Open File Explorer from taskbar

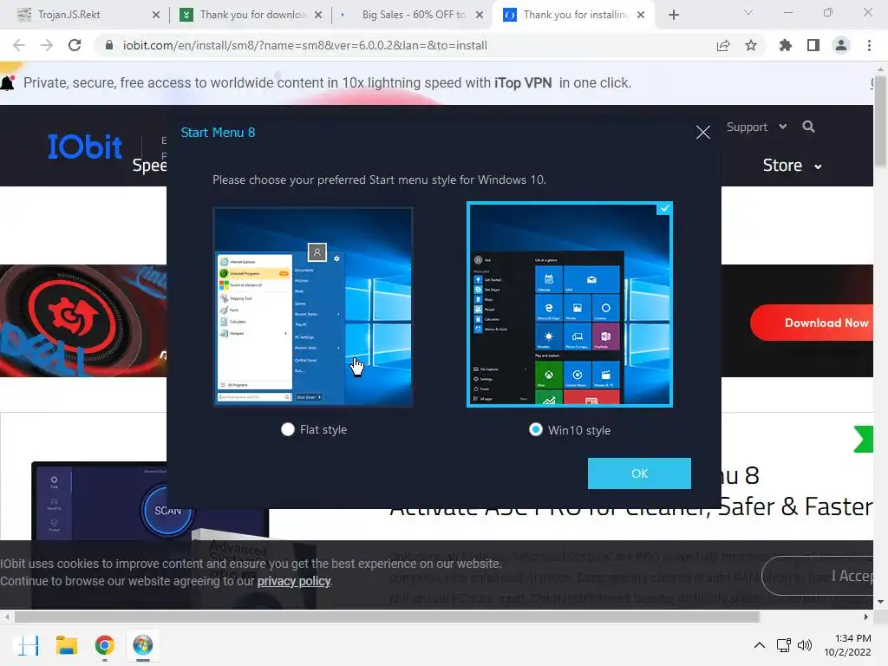tap(66, 645)
